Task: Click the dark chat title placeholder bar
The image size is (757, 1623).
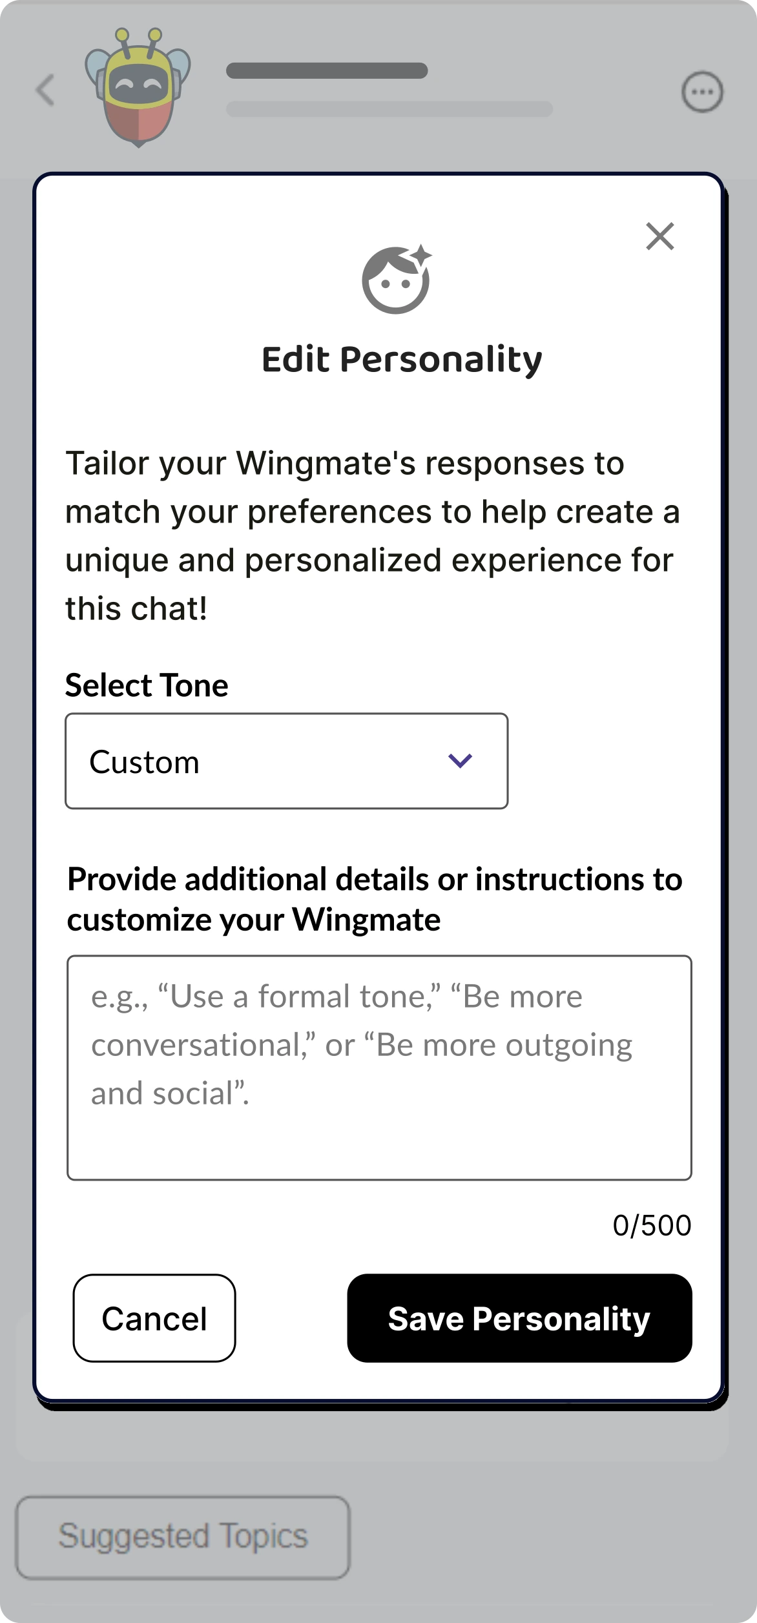Action: coord(327,70)
